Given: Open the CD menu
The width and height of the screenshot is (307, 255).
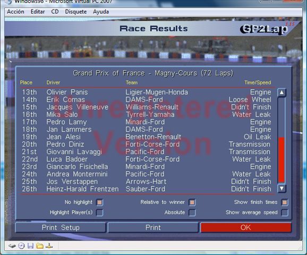Looking at the screenshot, I should pyautogui.click(x=55, y=12).
